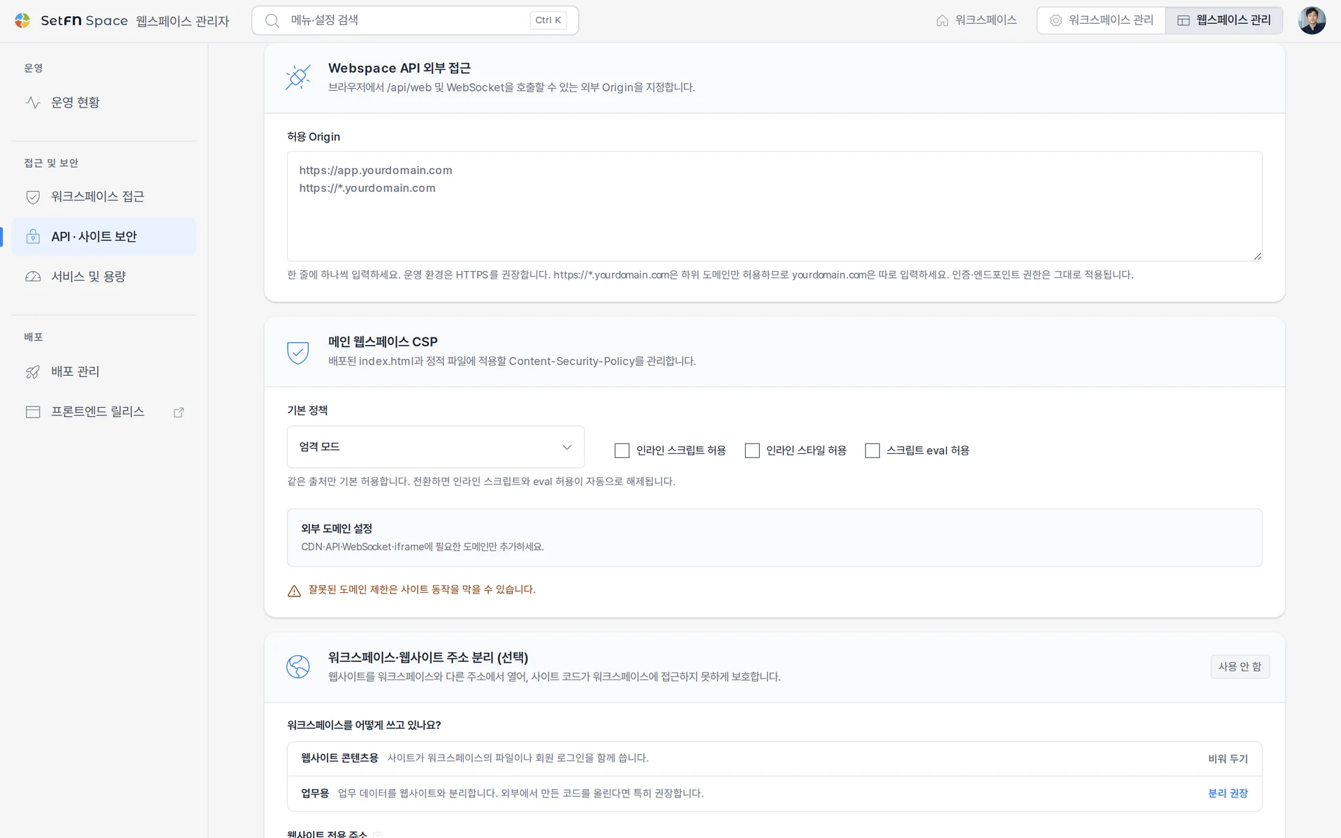Expand the 외부 도메인 설정 panel
Screen dimensions: 1341x838
pos(775,538)
